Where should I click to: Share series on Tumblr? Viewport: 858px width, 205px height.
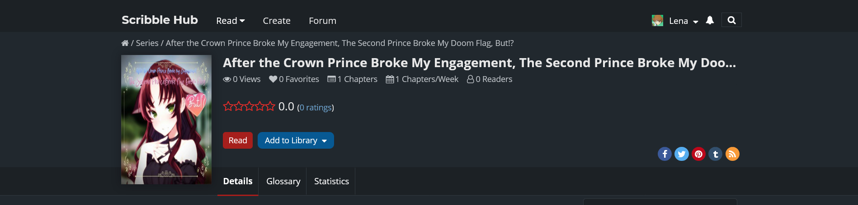[x=715, y=154]
